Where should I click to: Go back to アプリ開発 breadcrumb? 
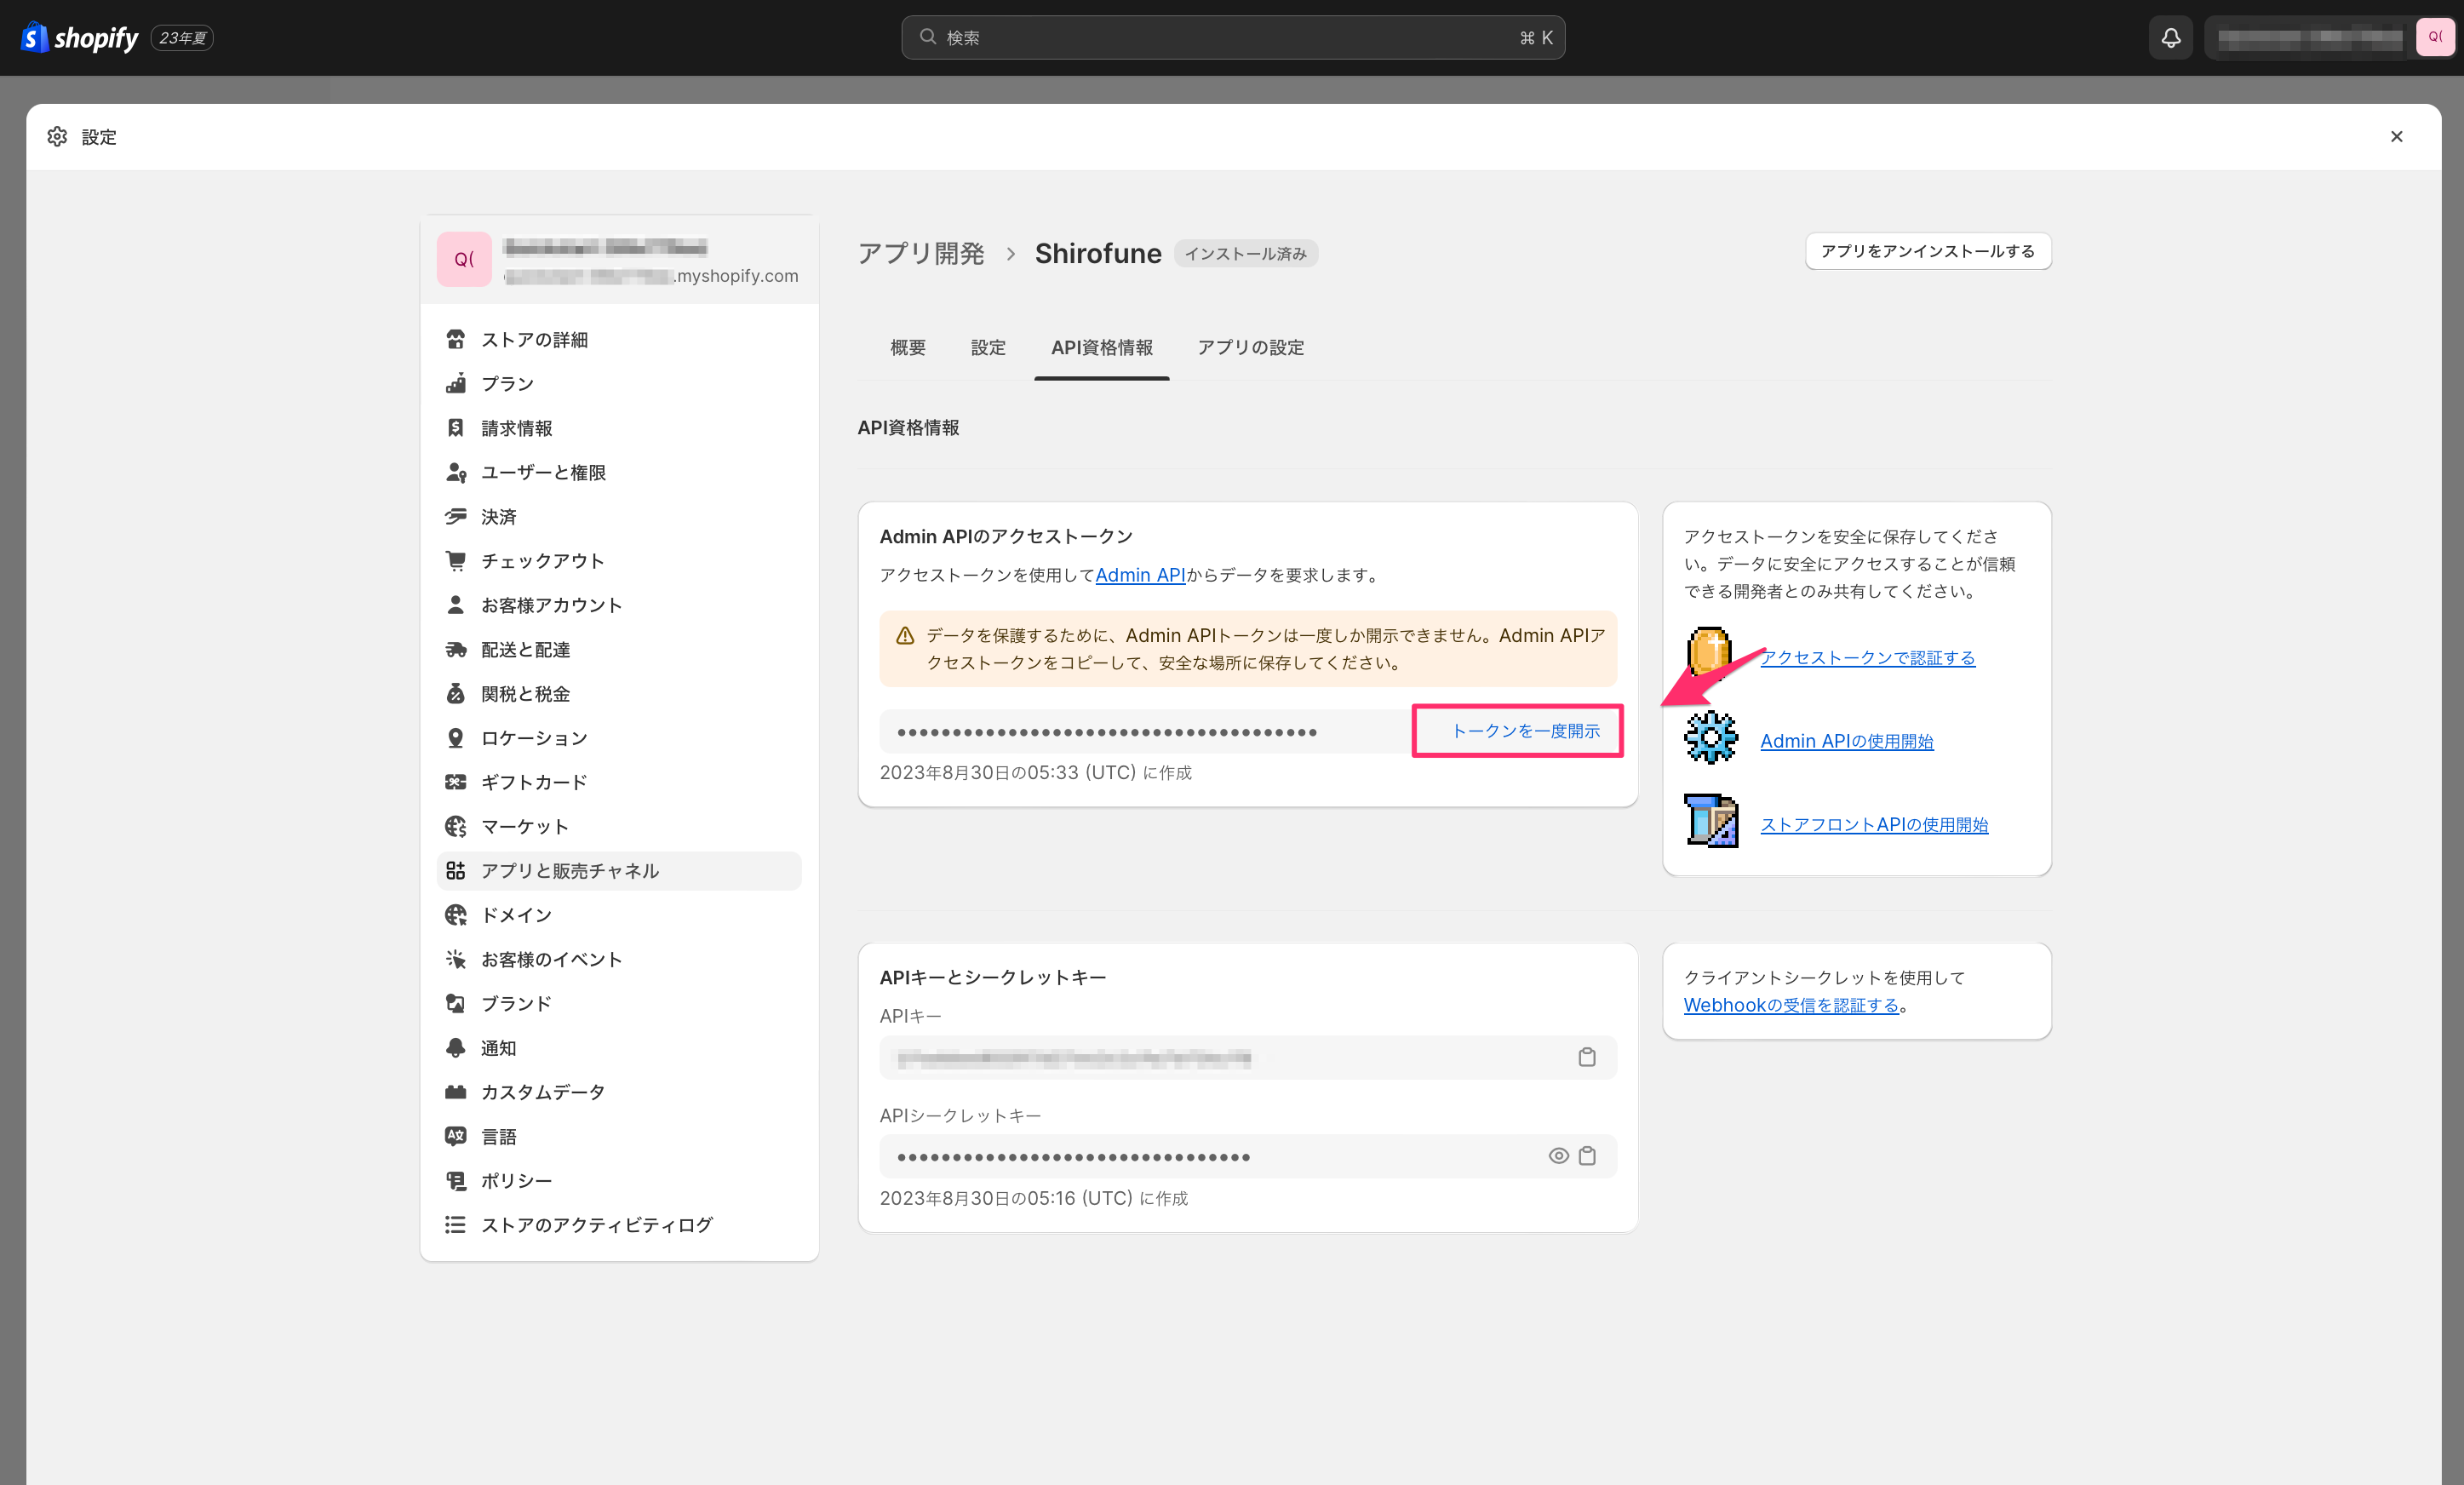(920, 254)
